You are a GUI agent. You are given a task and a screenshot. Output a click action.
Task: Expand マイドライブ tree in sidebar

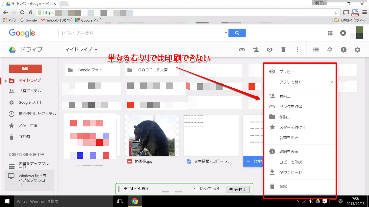click(x=6, y=81)
